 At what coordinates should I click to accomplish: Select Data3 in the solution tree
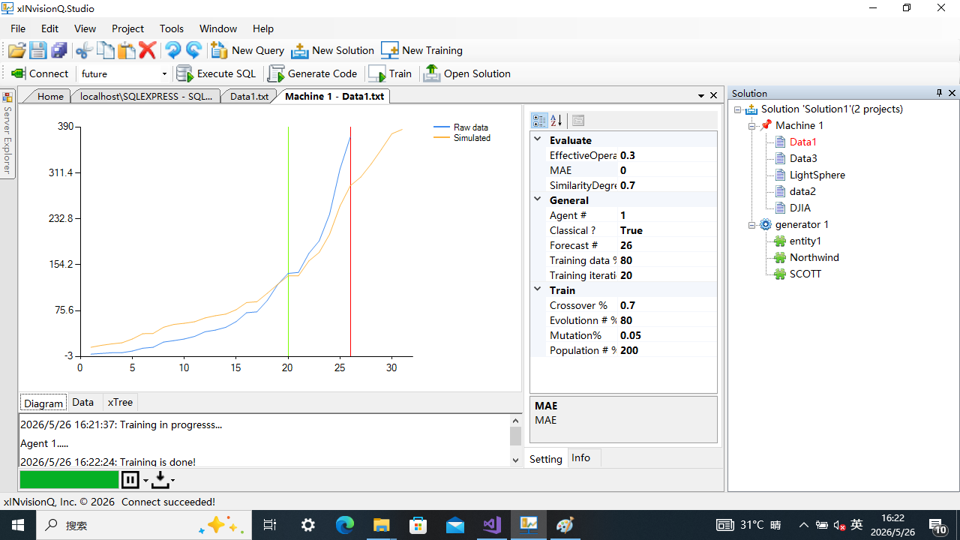click(802, 158)
